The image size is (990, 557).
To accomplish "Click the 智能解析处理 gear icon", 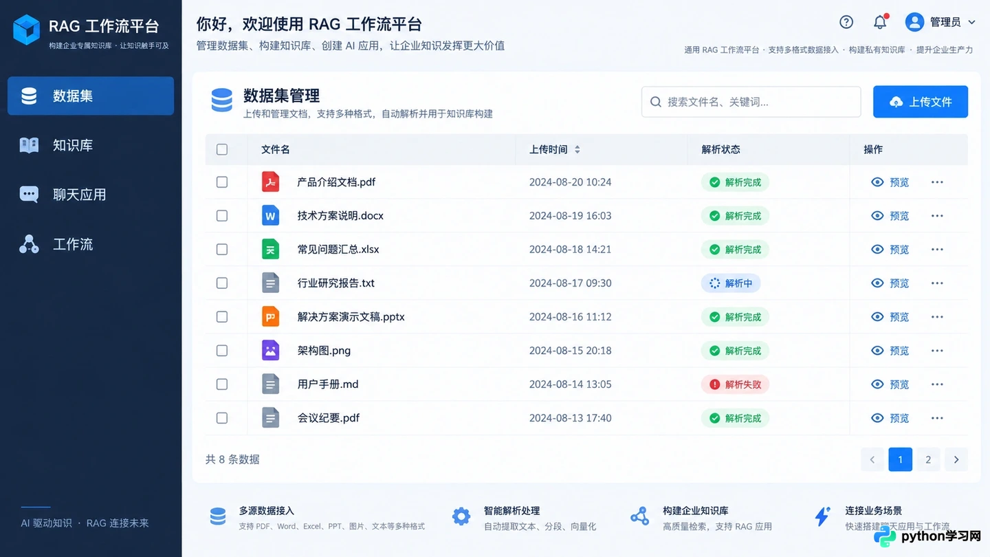I will click(461, 516).
